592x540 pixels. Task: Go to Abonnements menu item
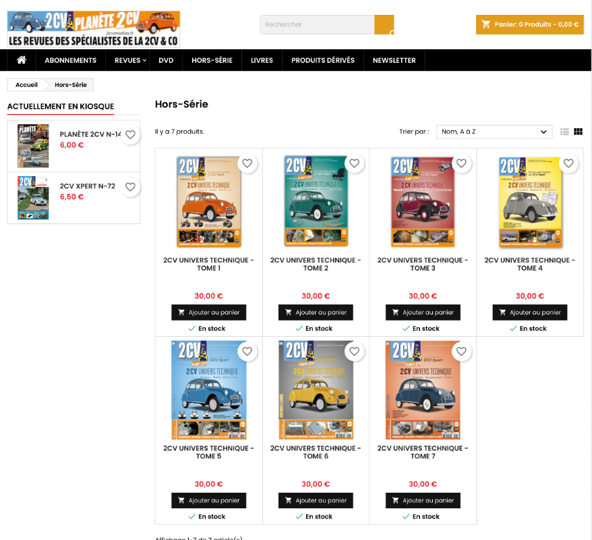coord(71,60)
